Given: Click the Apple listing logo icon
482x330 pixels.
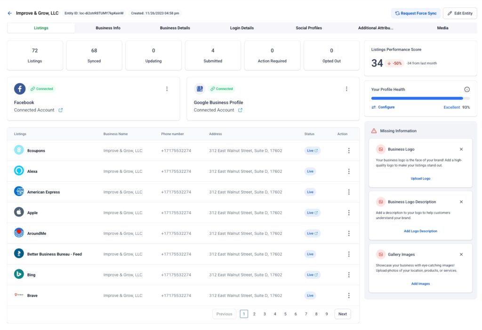Looking at the screenshot, I should (19, 212).
